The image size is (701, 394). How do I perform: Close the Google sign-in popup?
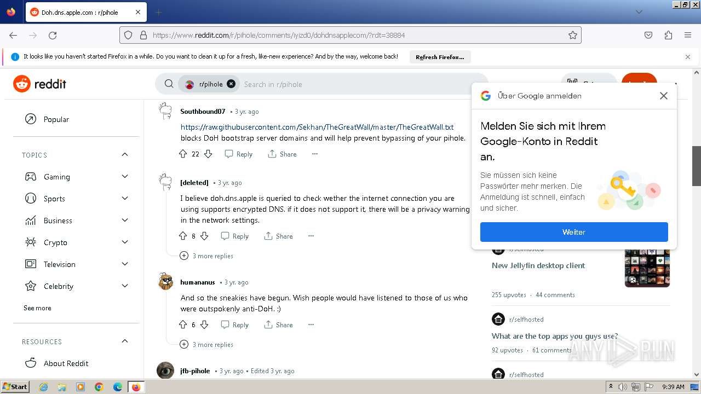[664, 96]
